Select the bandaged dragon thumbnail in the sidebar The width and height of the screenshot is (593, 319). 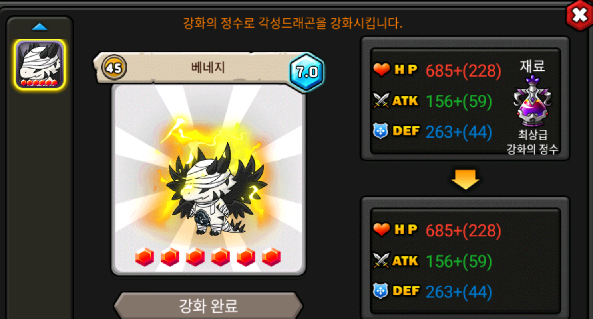click(x=40, y=64)
